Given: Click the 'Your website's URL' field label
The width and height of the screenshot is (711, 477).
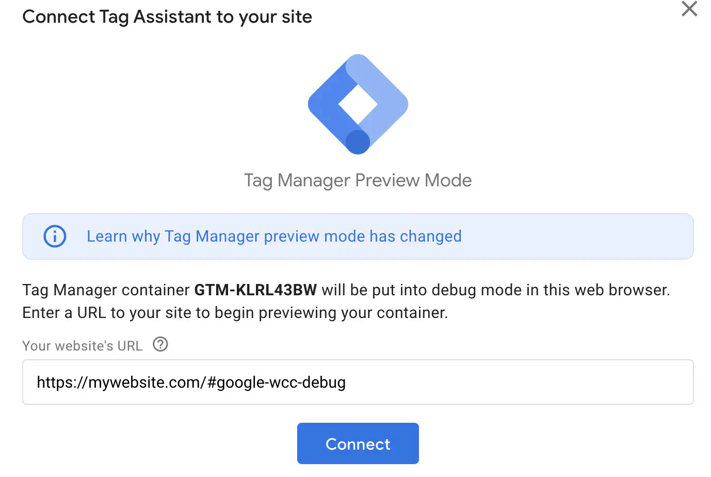Looking at the screenshot, I should click(83, 346).
